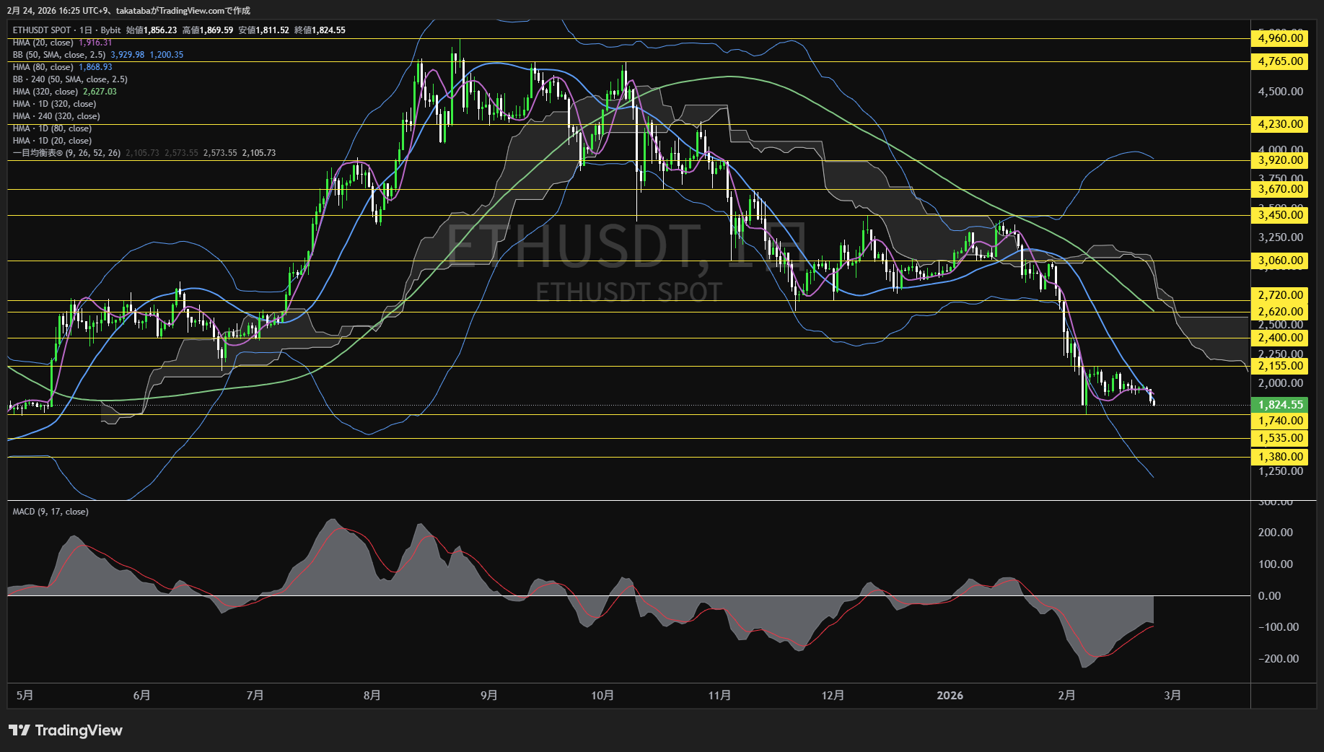Click the 5月 label on time axis
Screen dimensions: 1324x752
coord(25,696)
